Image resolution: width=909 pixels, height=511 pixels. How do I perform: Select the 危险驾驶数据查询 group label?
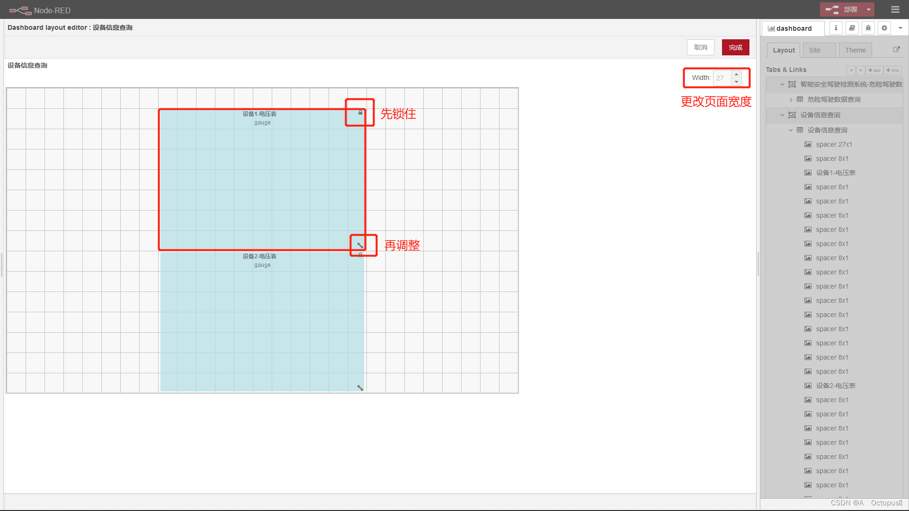pos(834,99)
